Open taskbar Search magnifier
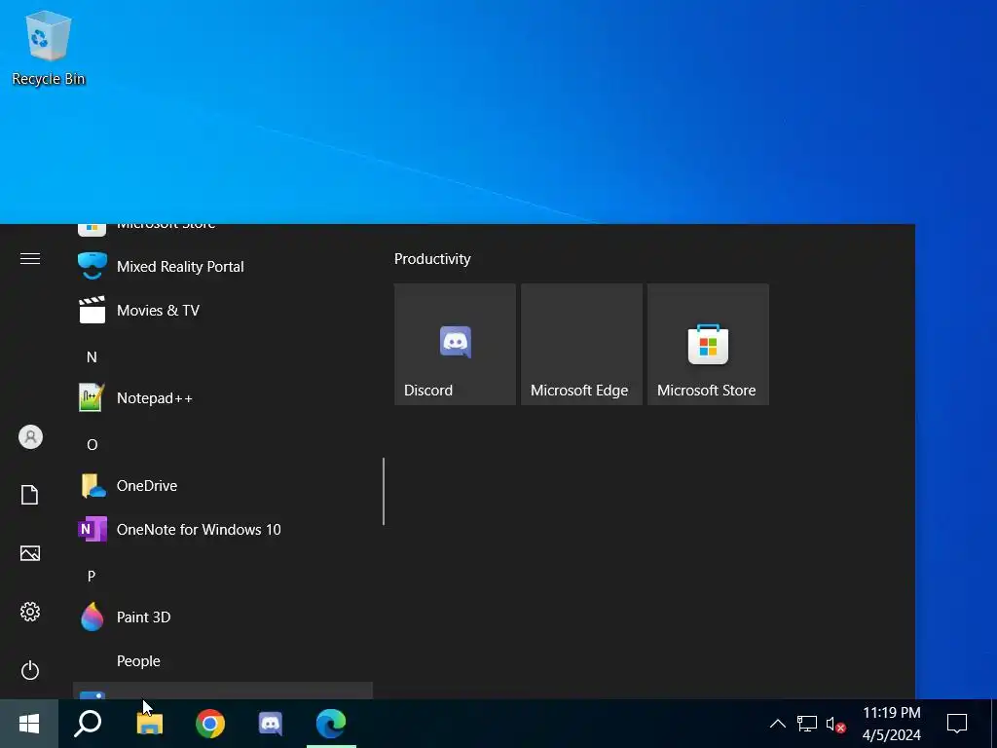The image size is (997, 748). [x=88, y=724]
